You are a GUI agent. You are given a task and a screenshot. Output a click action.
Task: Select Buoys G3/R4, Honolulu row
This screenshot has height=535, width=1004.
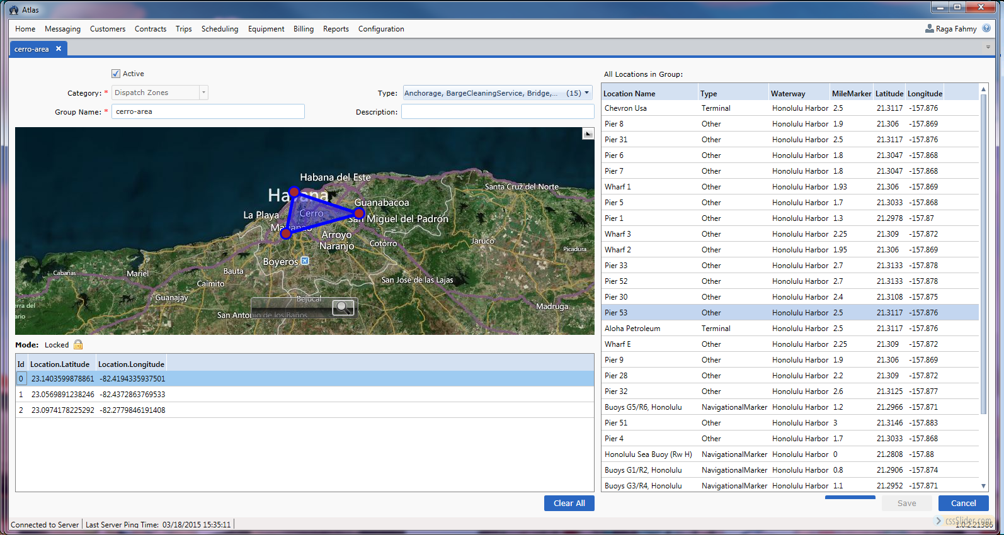coord(790,486)
